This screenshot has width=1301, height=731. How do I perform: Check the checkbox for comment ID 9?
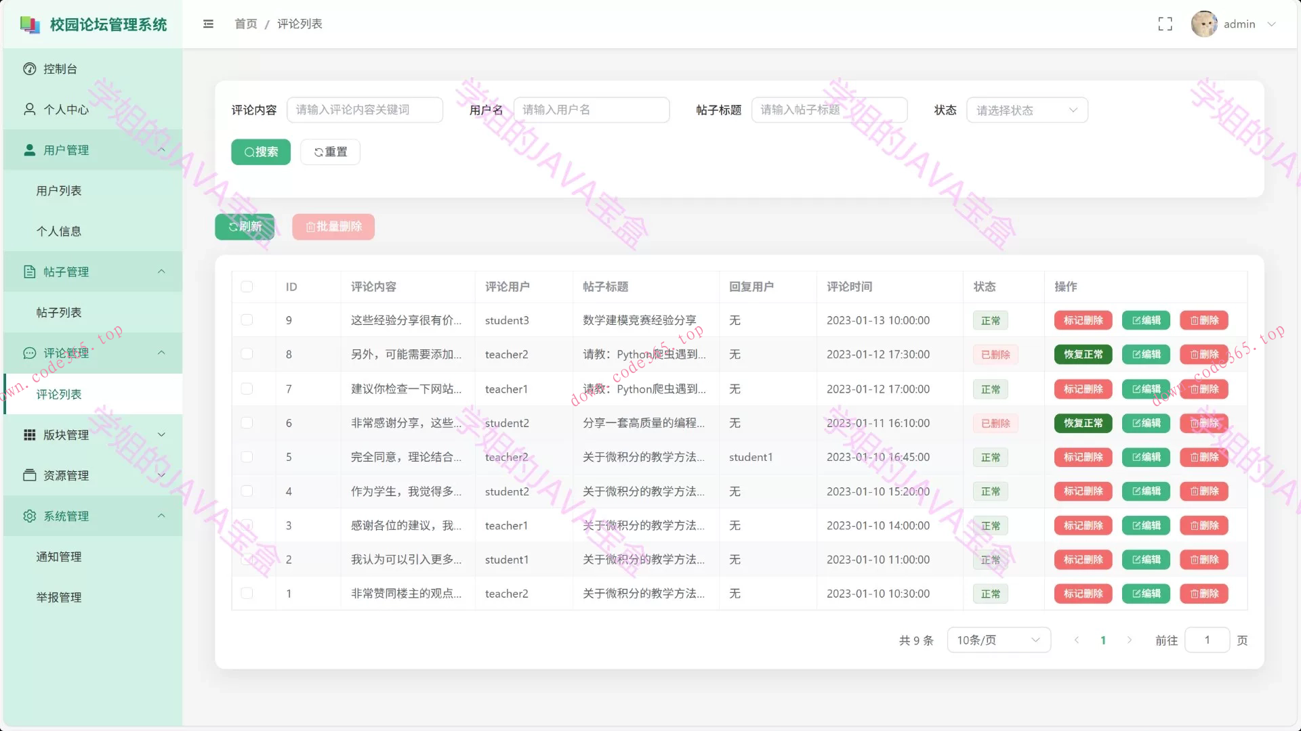tap(247, 320)
